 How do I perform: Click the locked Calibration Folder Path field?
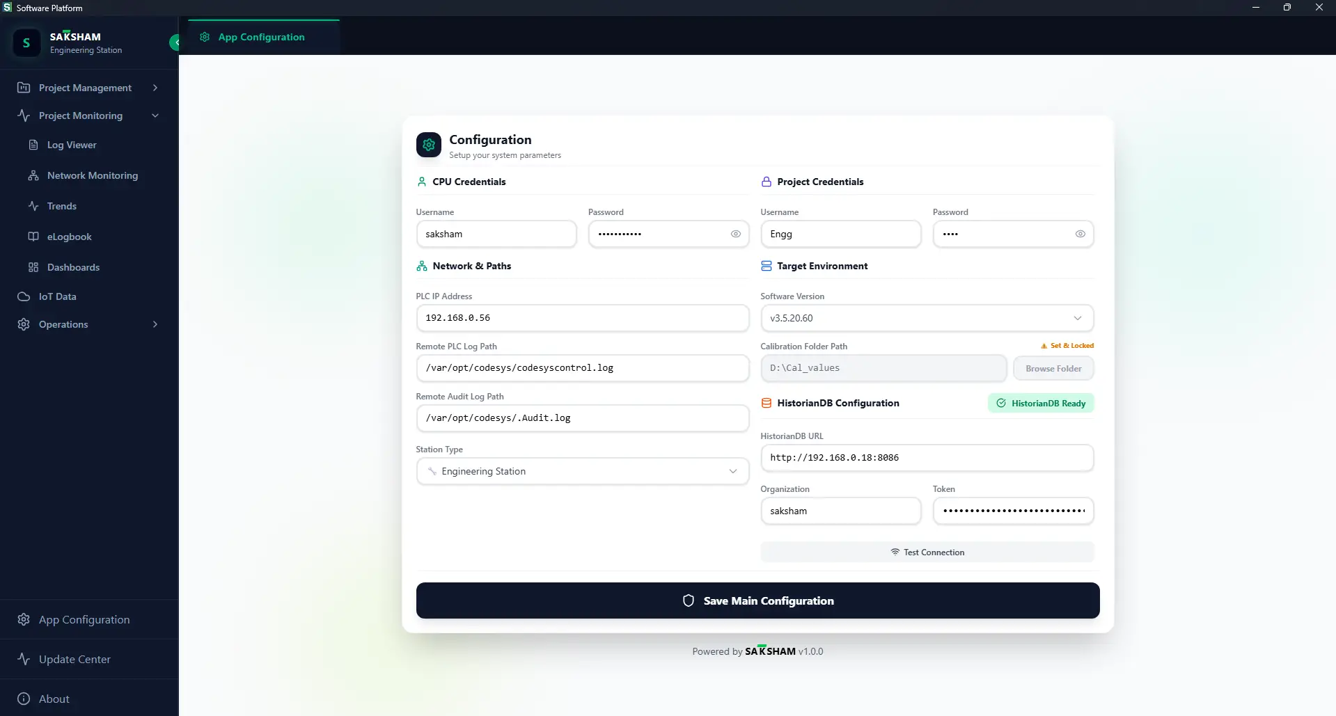coord(883,368)
